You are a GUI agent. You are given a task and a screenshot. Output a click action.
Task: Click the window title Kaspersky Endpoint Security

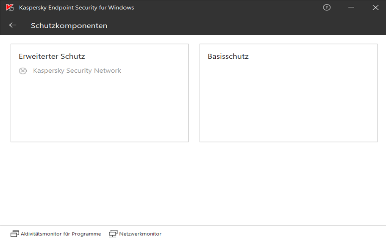click(77, 8)
